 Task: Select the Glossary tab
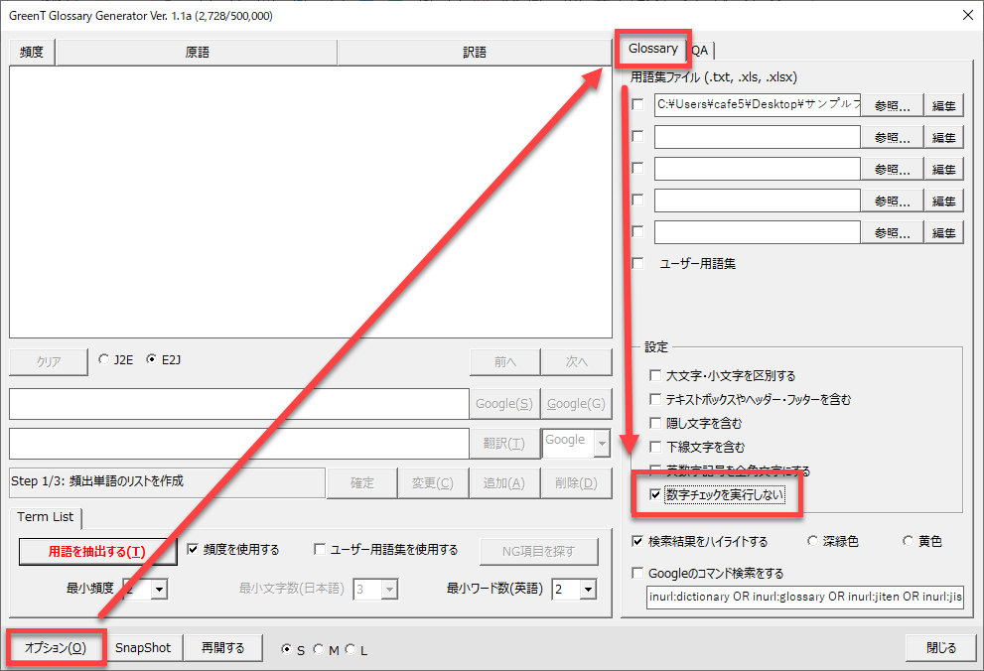click(652, 49)
